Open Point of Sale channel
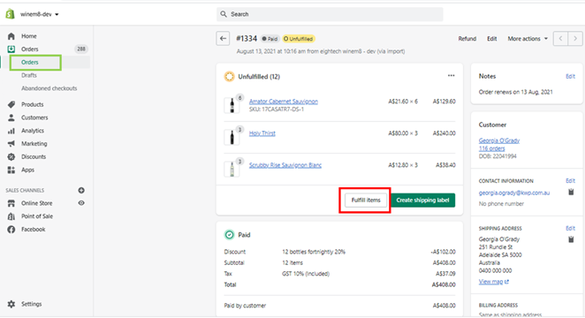This screenshot has width=585, height=318. click(37, 216)
